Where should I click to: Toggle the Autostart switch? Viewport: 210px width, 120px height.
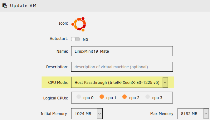pyautogui.click(x=75, y=39)
